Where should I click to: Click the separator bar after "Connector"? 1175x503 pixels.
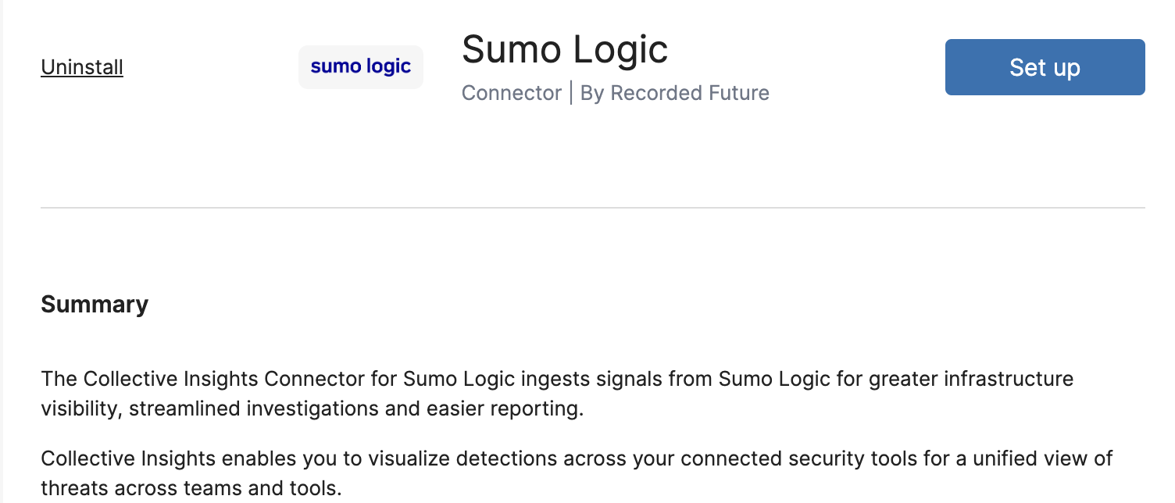571,93
